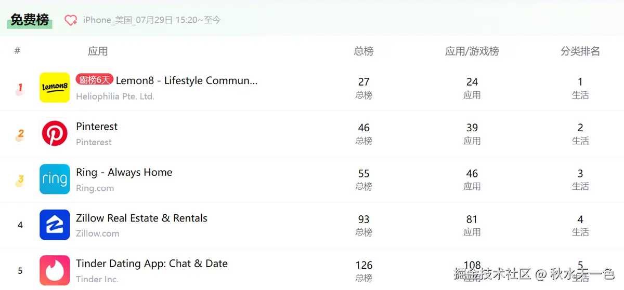
Task: Click the heart favorite icon
Action: 71,20
